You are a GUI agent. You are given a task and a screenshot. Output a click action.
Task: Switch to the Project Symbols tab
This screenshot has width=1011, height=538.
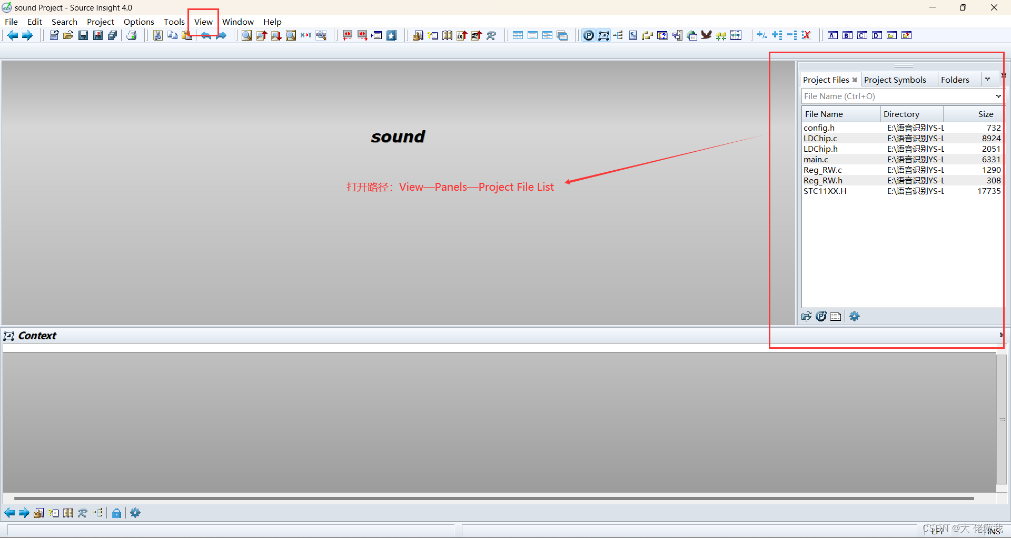click(x=895, y=80)
